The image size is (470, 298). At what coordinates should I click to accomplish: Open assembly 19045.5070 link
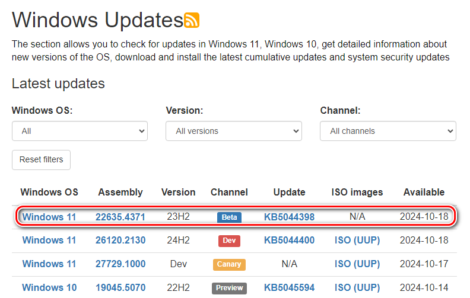click(120, 287)
